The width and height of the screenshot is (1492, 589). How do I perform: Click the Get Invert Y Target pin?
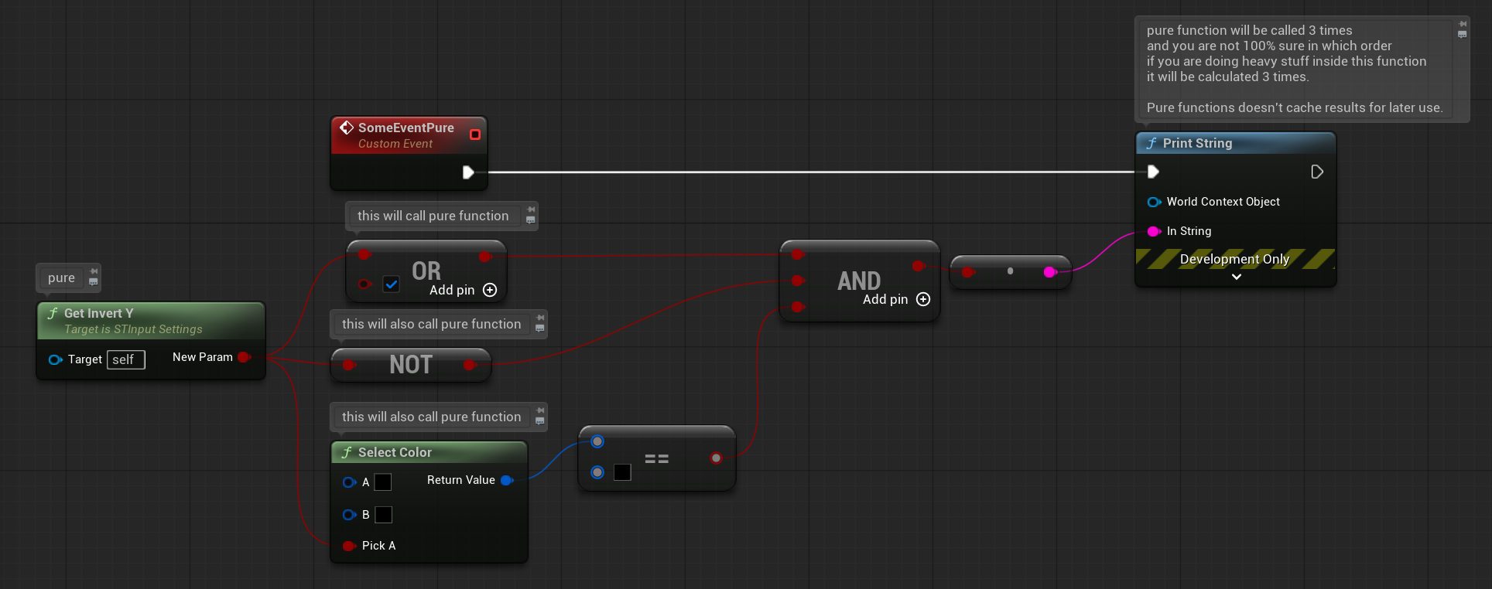click(x=55, y=359)
